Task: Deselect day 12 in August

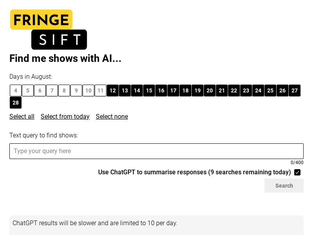Action: [x=113, y=90]
